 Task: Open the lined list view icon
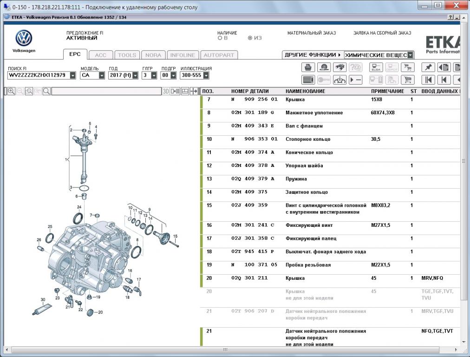(x=308, y=80)
